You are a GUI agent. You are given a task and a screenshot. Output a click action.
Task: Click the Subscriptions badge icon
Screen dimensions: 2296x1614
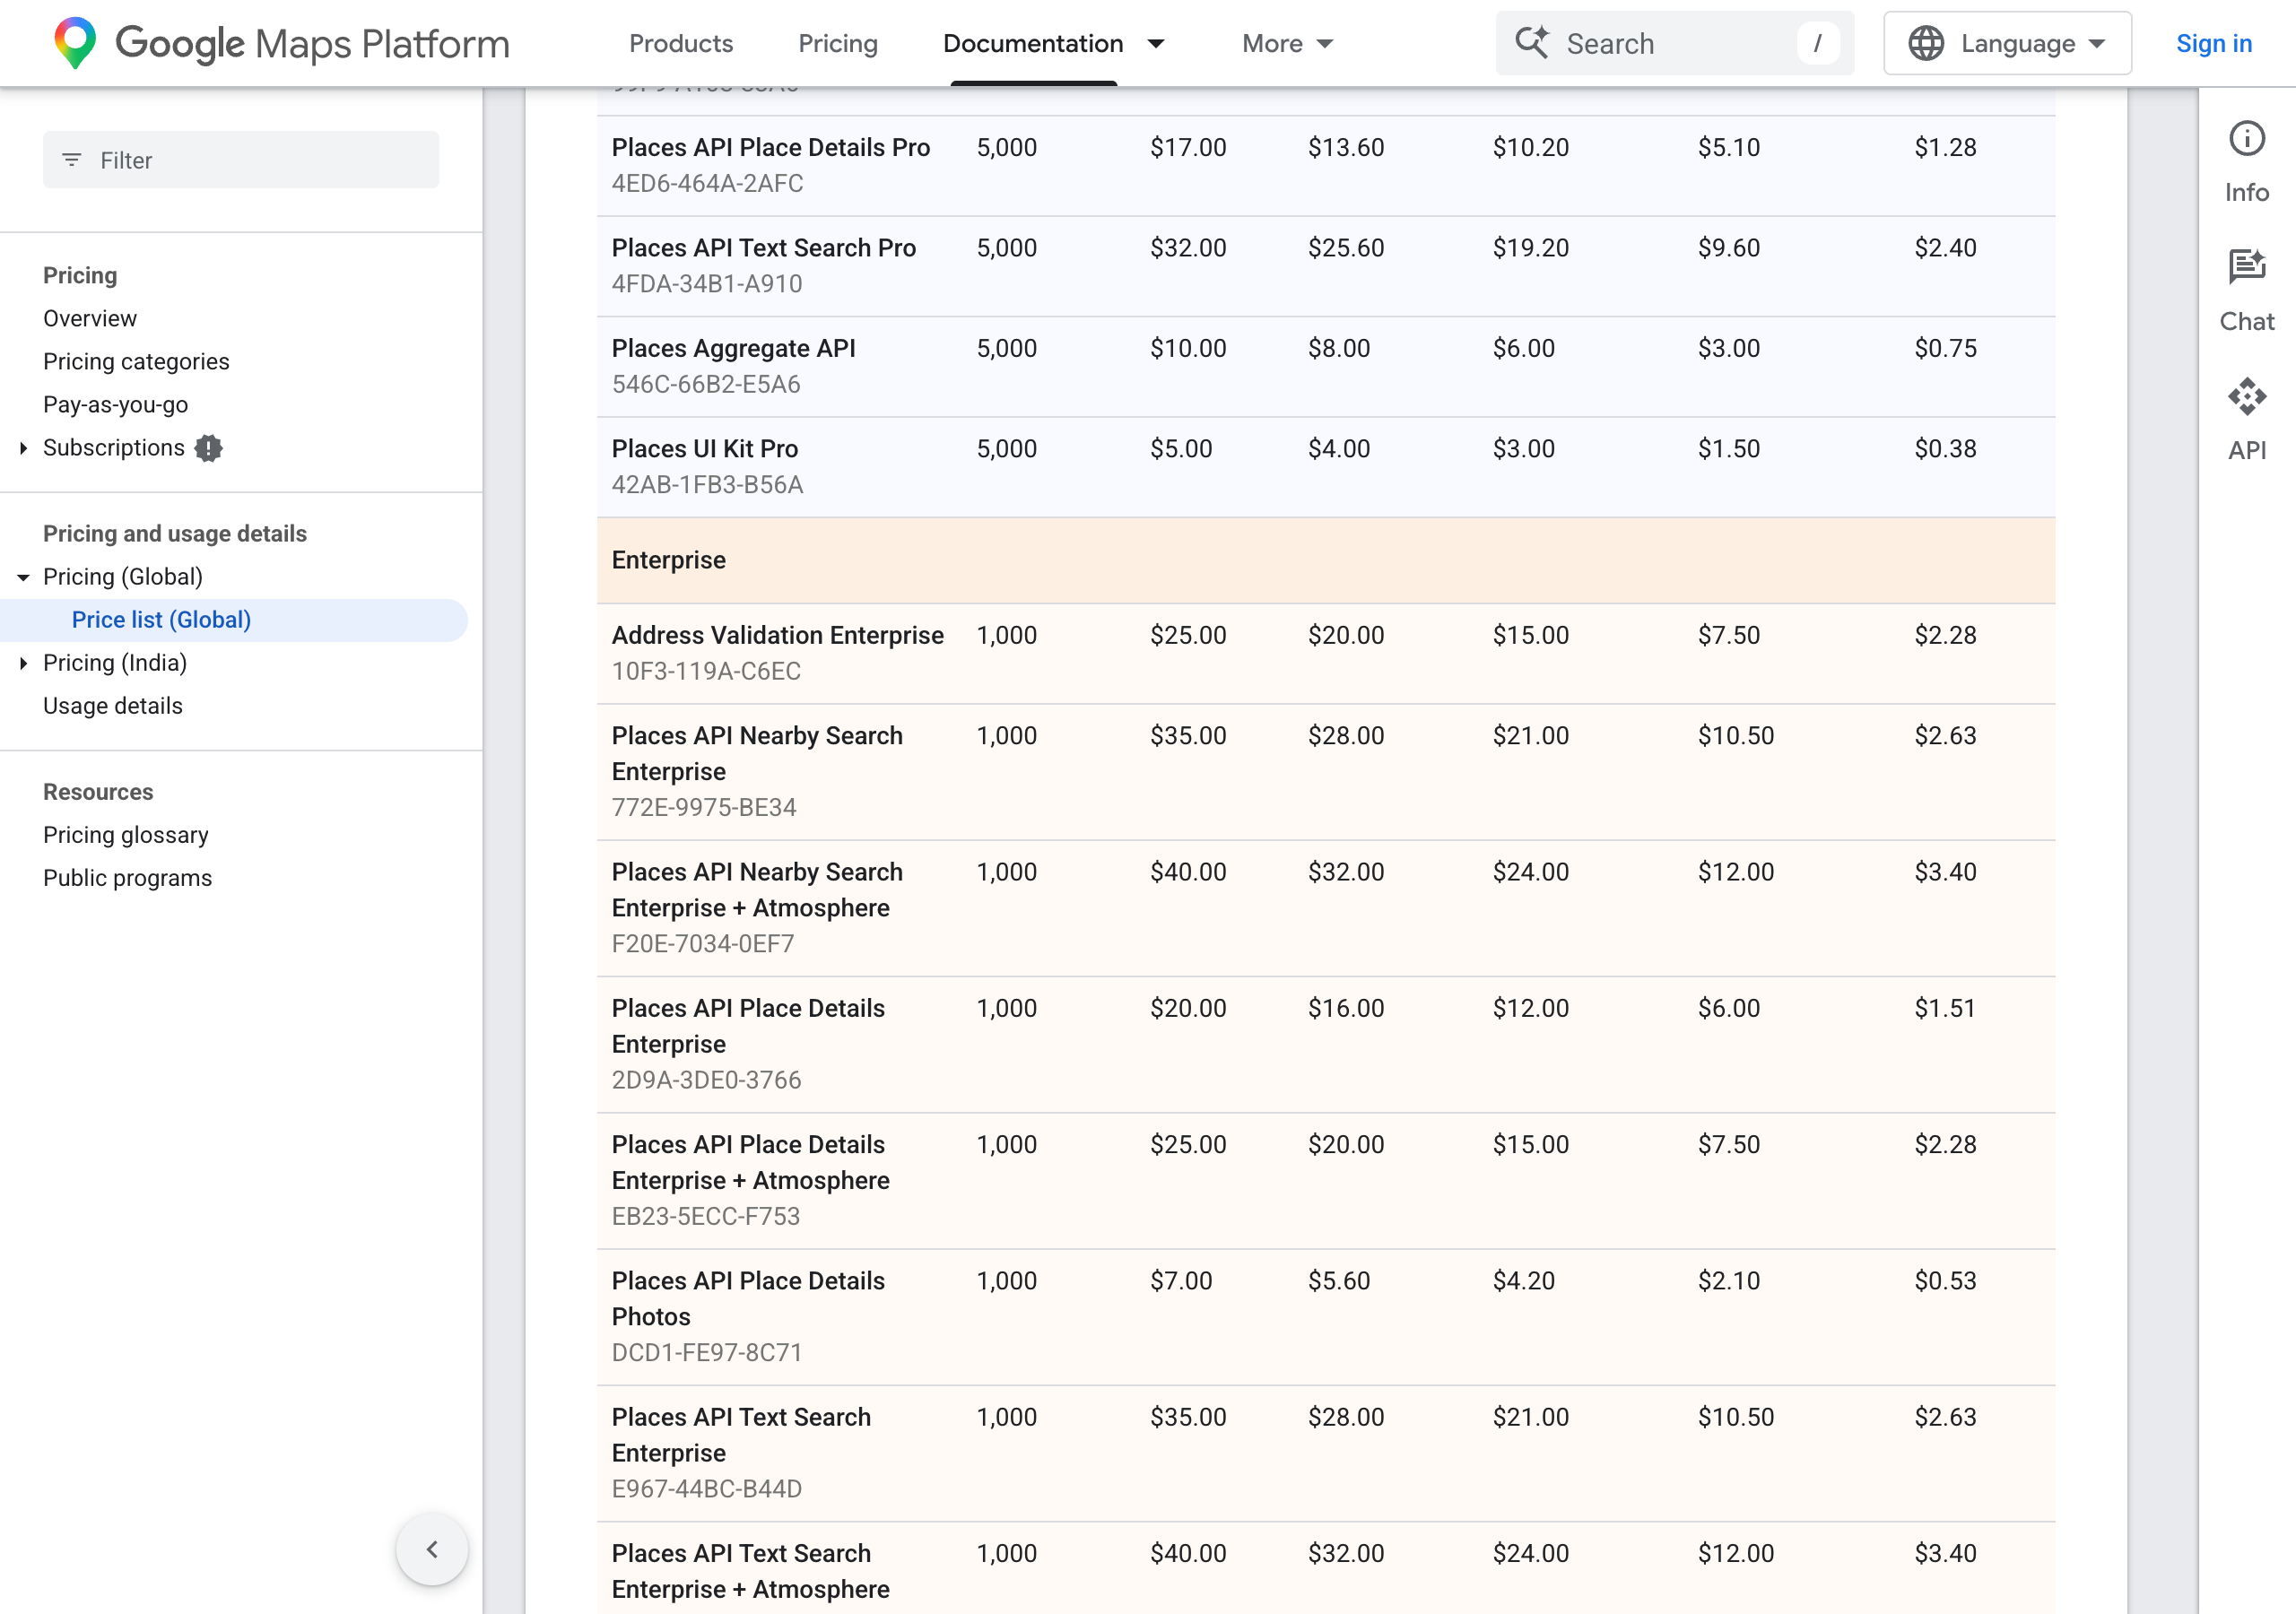(208, 448)
